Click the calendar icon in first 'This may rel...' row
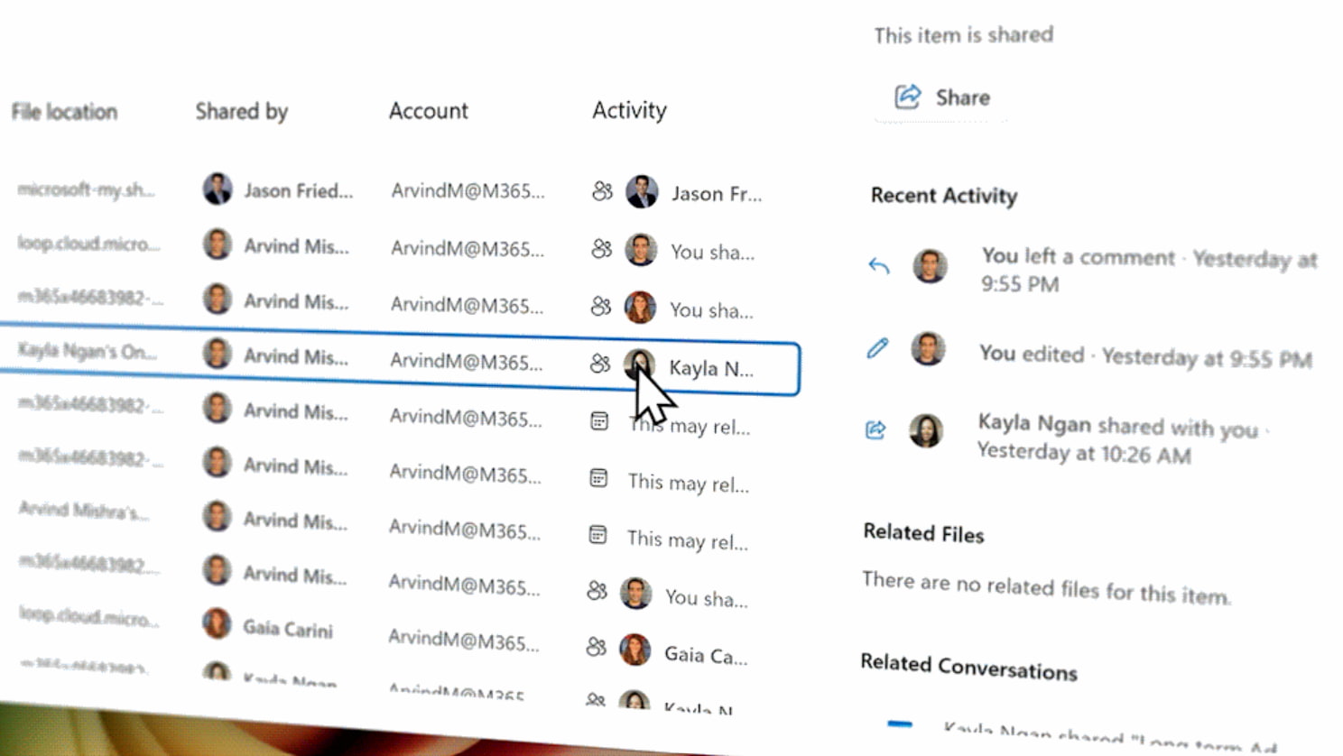 click(x=599, y=421)
